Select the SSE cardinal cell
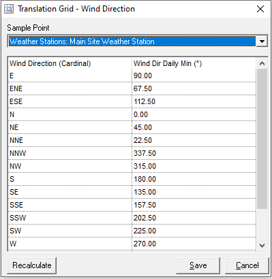The width and height of the screenshot is (272, 279). click(70, 205)
